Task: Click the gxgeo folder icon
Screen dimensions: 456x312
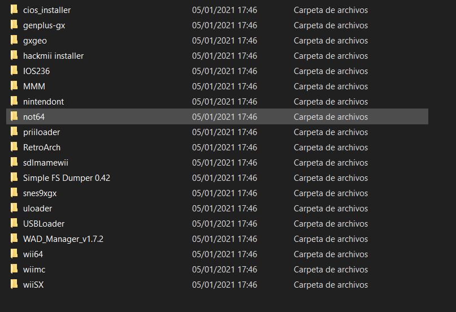Action: [14, 41]
